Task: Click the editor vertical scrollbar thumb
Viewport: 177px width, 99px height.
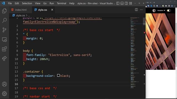Action: point(144,21)
